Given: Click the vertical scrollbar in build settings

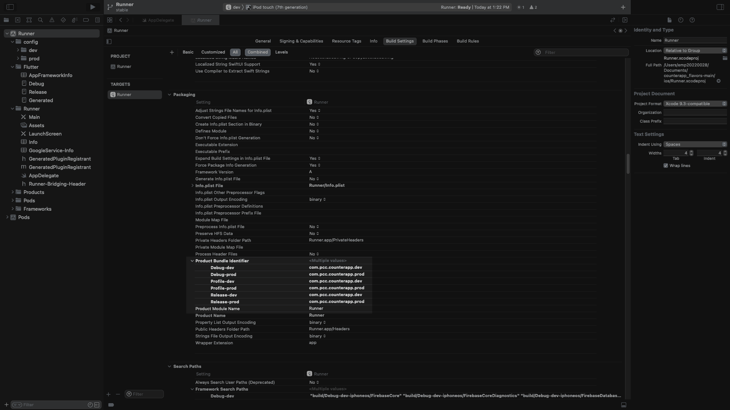Looking at the screenshot, I should tap(628, 163).
